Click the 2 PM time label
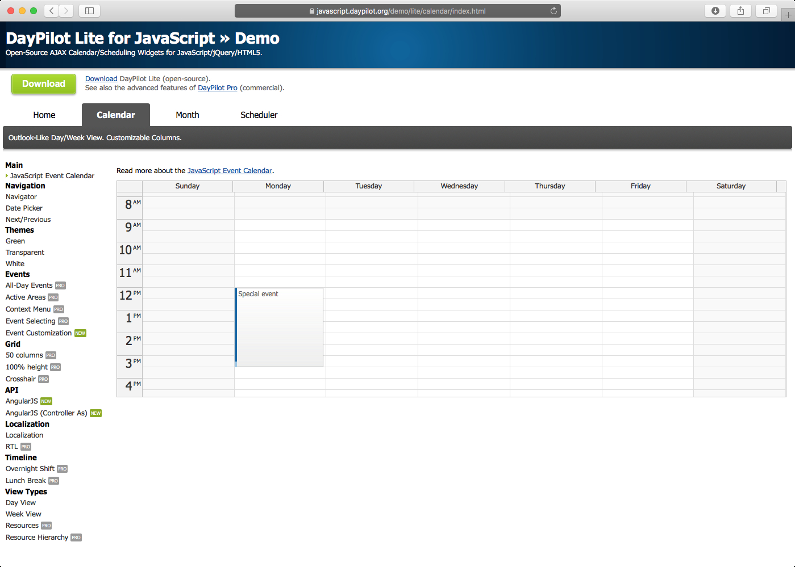The height and width of the screenshot is (567, 795). (x=130, y=344)
